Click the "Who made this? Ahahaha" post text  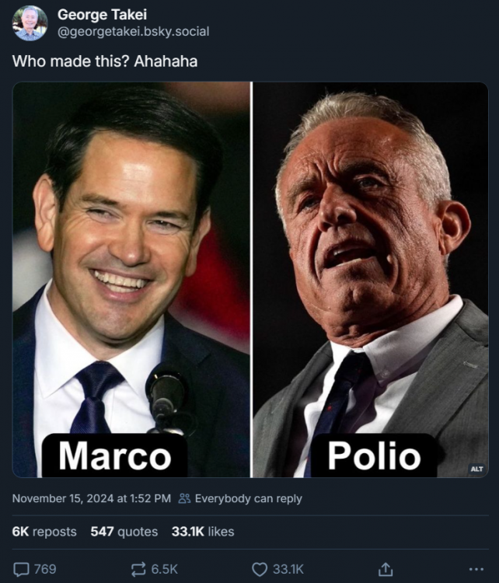point(105,61)
